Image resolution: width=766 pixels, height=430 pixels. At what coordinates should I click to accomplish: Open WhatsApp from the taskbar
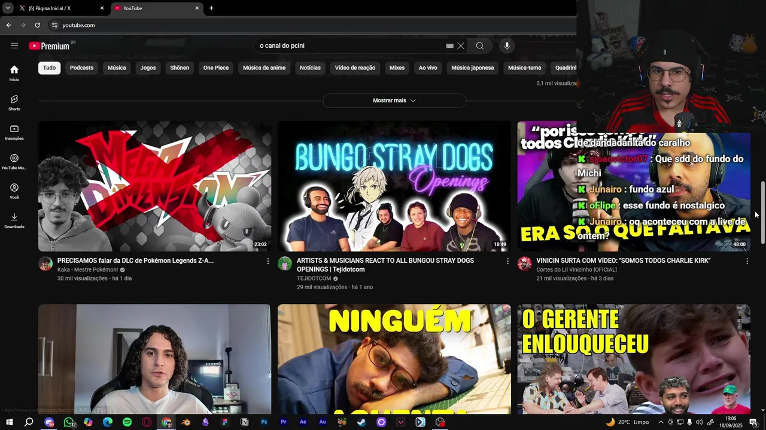click(x=69, y=422)
